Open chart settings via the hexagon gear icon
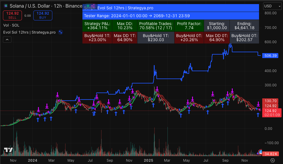This screenshot has width=283, height=164. click(272, 160)
